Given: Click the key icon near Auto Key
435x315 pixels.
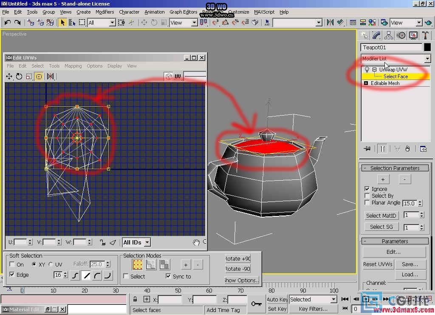Looking at the screenshot, I should (x=256, y=304).
